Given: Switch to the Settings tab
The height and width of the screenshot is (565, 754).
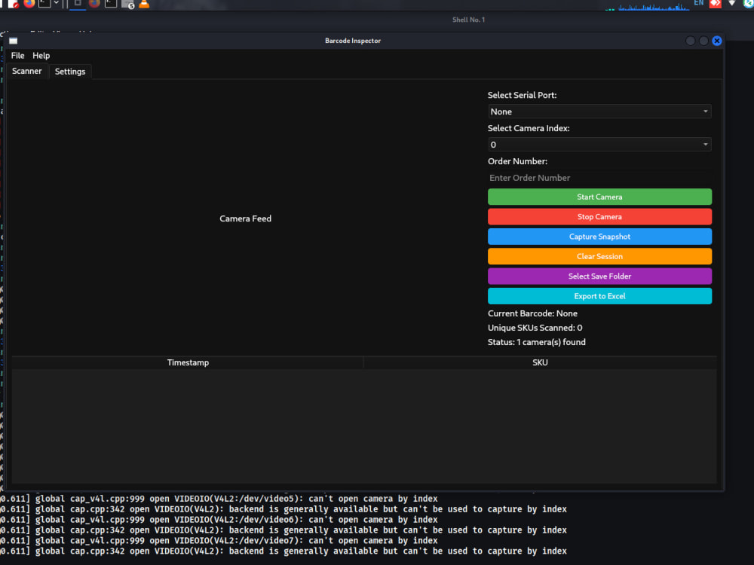Looking at the screenshot, I should [x=70, y=72].
